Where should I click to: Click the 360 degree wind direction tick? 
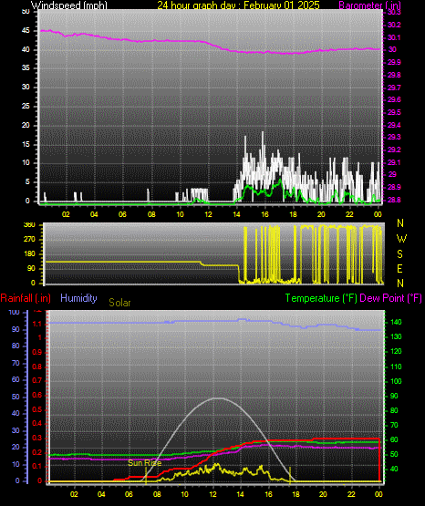click(x=29, y=225)
